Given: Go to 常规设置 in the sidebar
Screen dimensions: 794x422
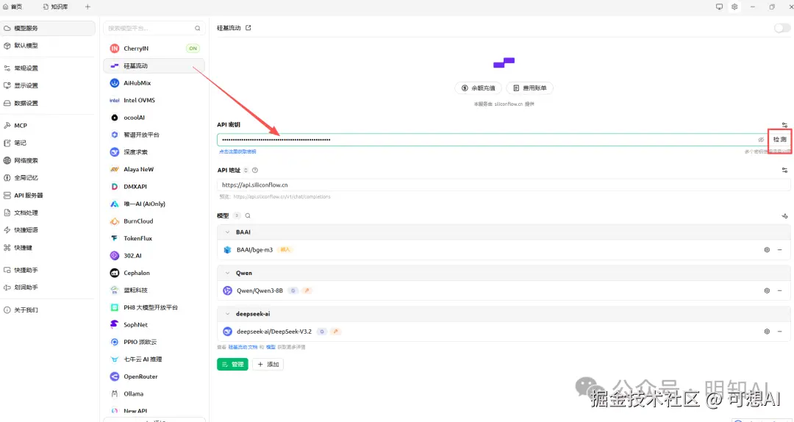Looking at the screenshot, I should 48,68.
